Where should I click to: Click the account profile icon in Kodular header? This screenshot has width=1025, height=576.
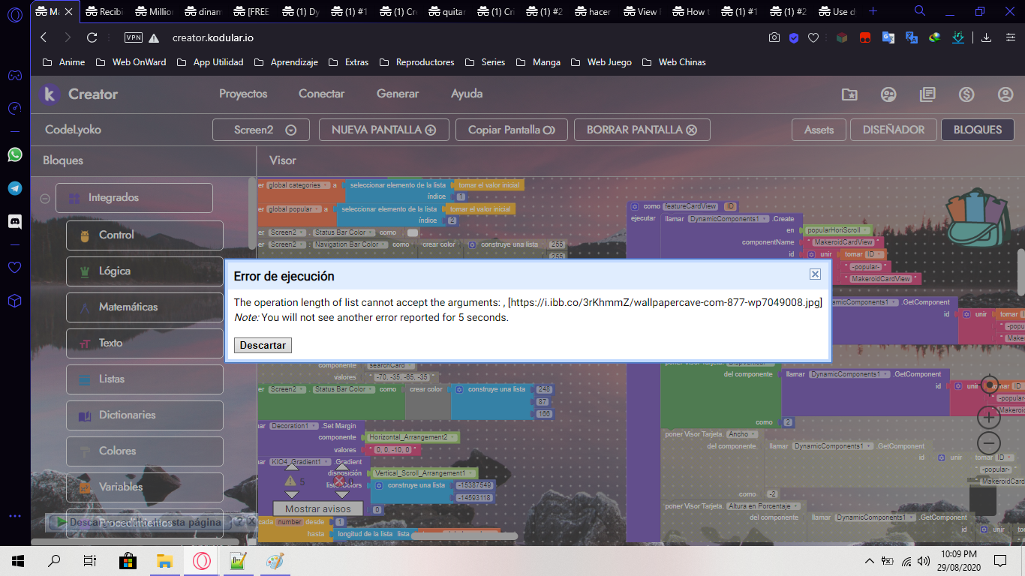(x=1005, y=94)
